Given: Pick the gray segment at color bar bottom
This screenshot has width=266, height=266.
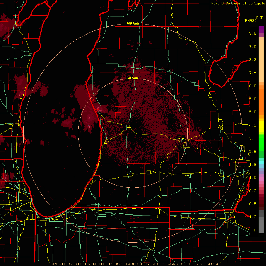Looking at the screenshot, I should 261,226.
